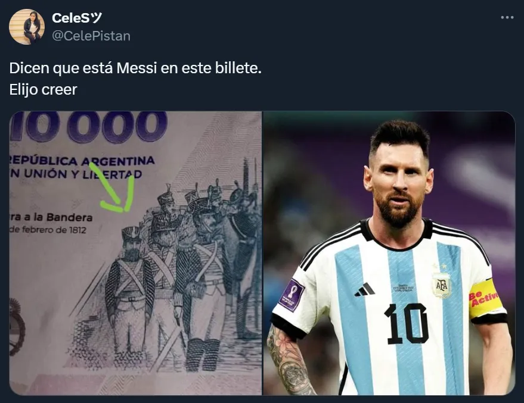Viewport: 524px width, 403px height.
Task: Click the 'de febrero de 1812' caption
Action: pyautogui.click(x=48, y=230)
